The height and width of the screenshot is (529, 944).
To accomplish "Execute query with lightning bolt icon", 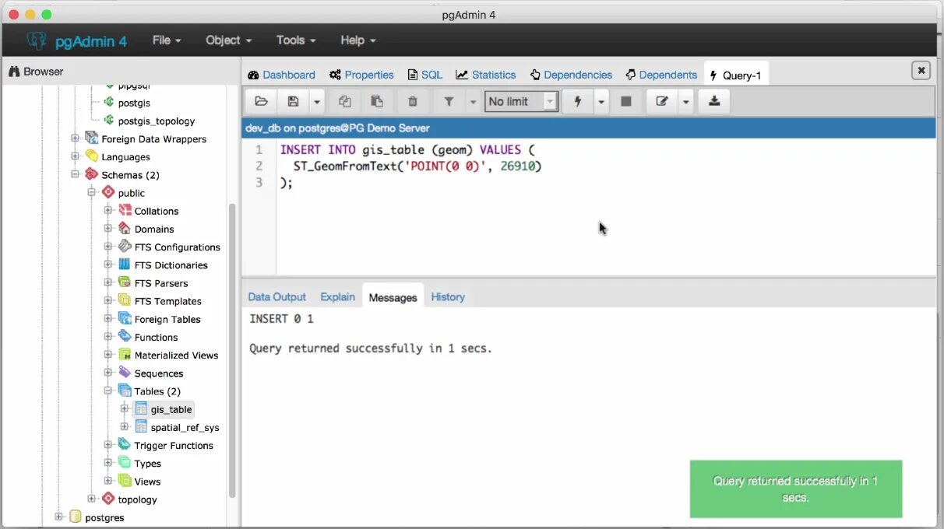I will click(578, 101).
